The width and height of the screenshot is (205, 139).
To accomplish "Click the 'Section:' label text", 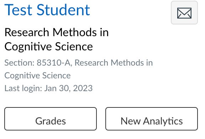I will point(20,63).
